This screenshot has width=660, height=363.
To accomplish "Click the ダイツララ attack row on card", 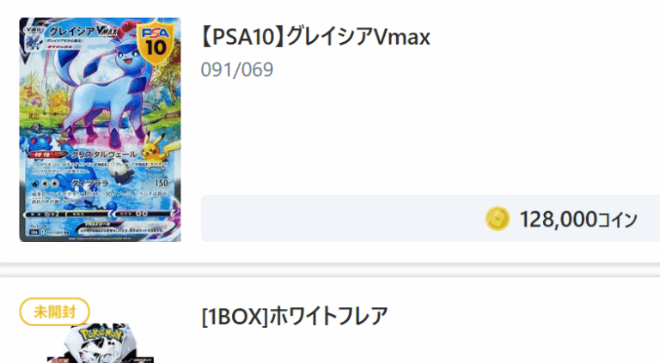I will coord(100,183).
